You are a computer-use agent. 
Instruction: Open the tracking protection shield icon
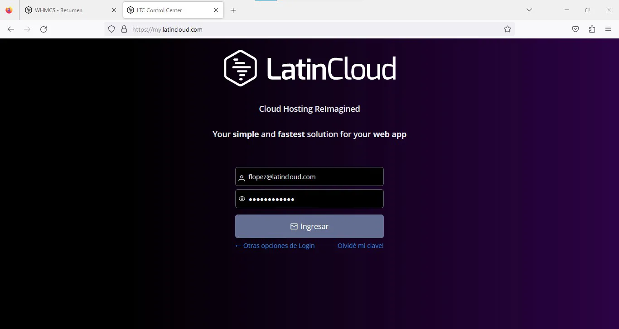coord(111,29)
